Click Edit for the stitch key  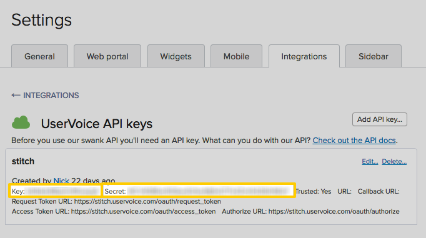coord(370,161)
